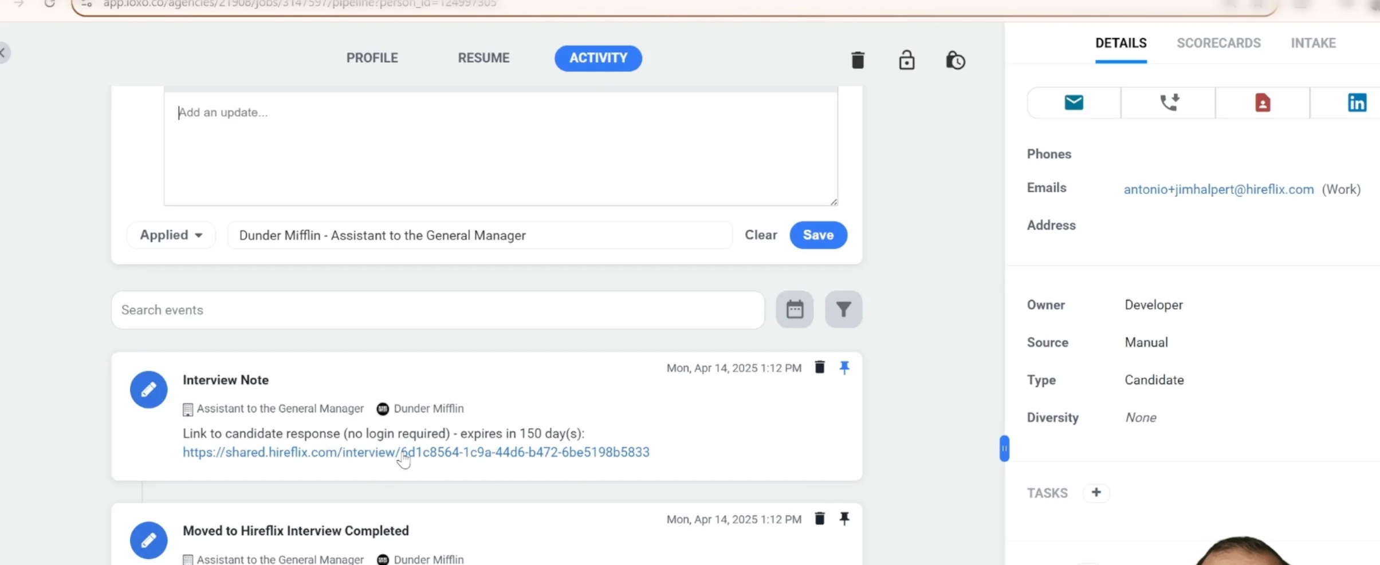
Task: Click the funnel filter icon
Action: click(x=843, y=309)
